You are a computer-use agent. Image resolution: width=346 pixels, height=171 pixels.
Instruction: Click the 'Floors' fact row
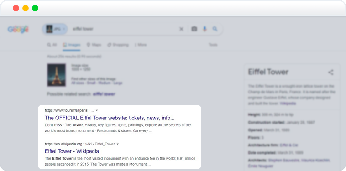[x=256, y=138]
